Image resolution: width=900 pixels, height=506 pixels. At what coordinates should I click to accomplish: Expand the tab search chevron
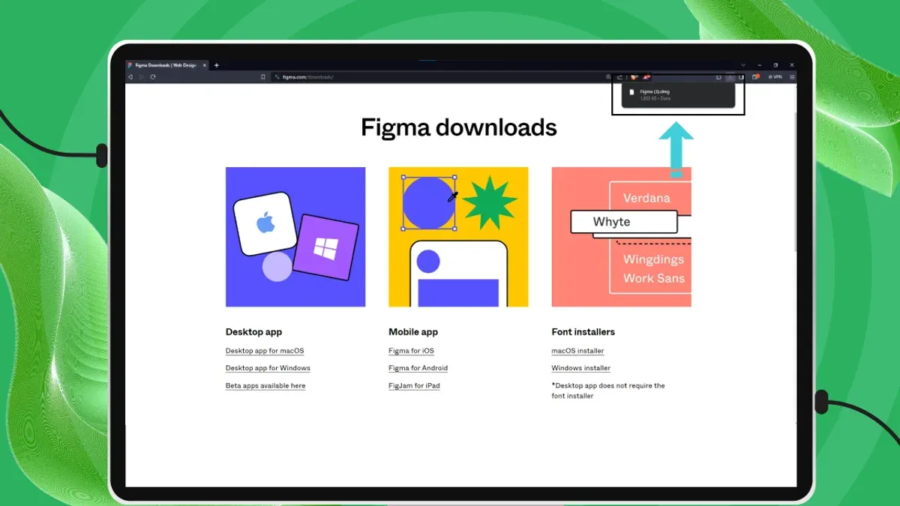[x=743, y=65]
